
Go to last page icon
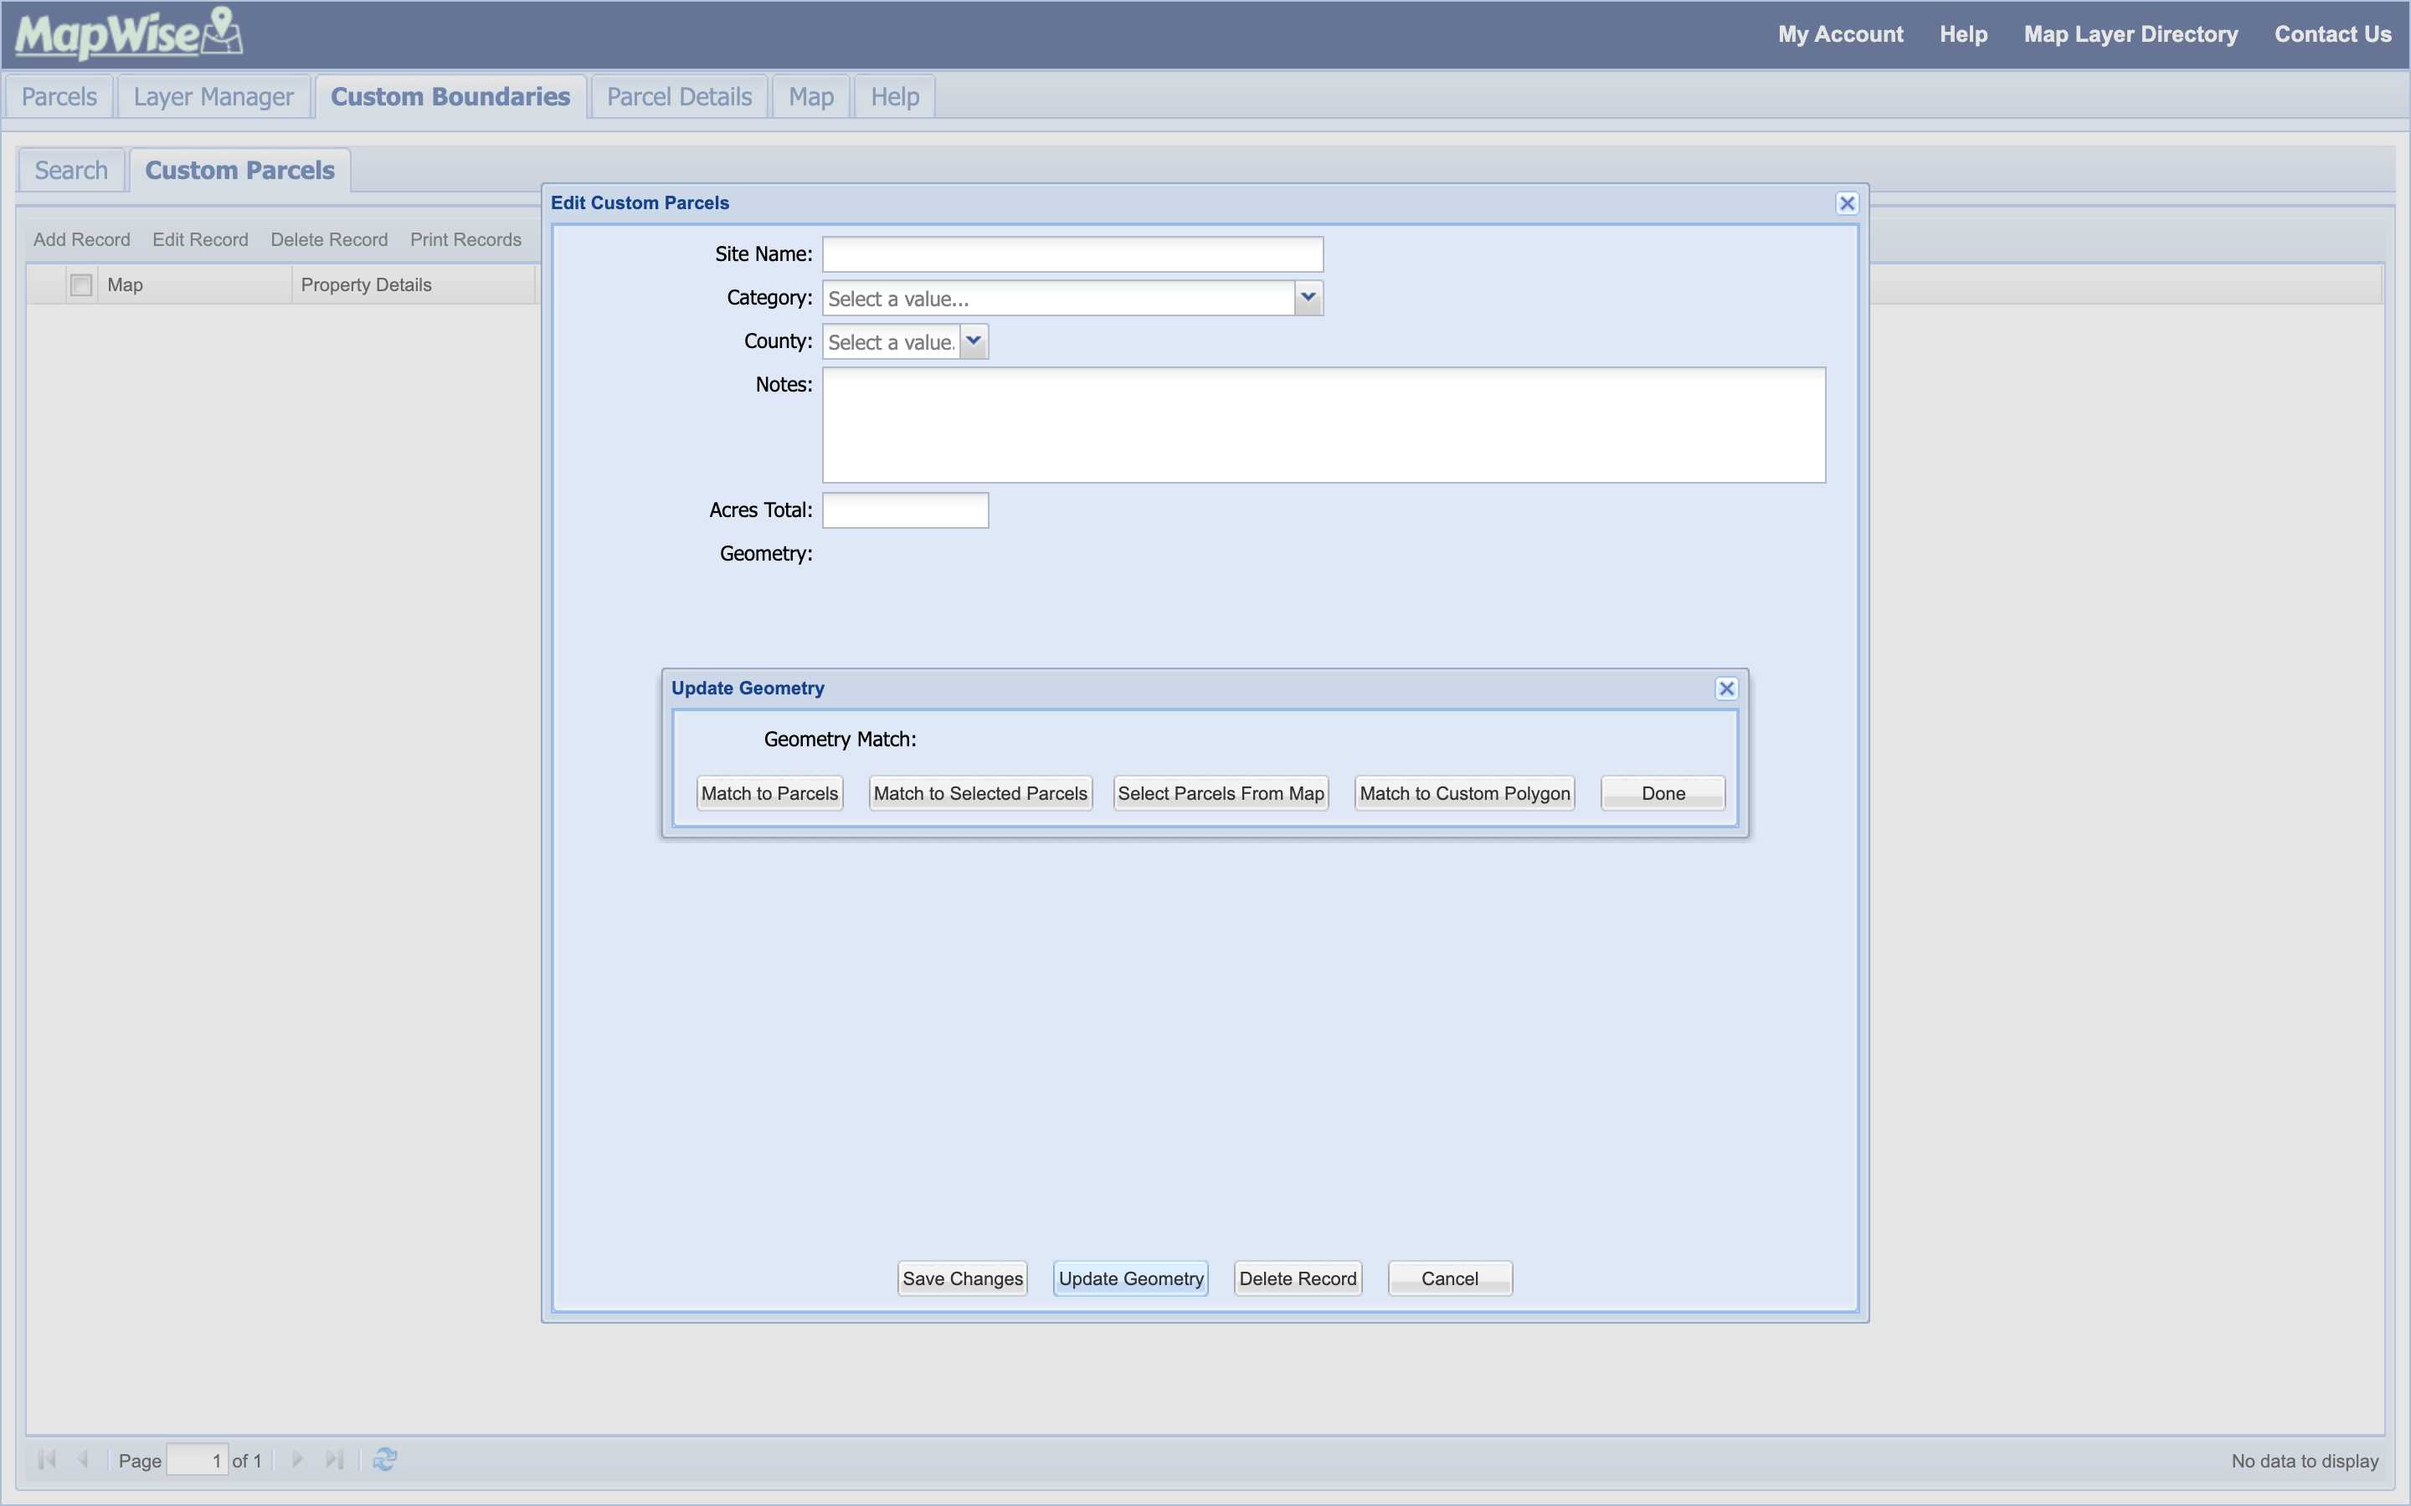click(335, 1459)
